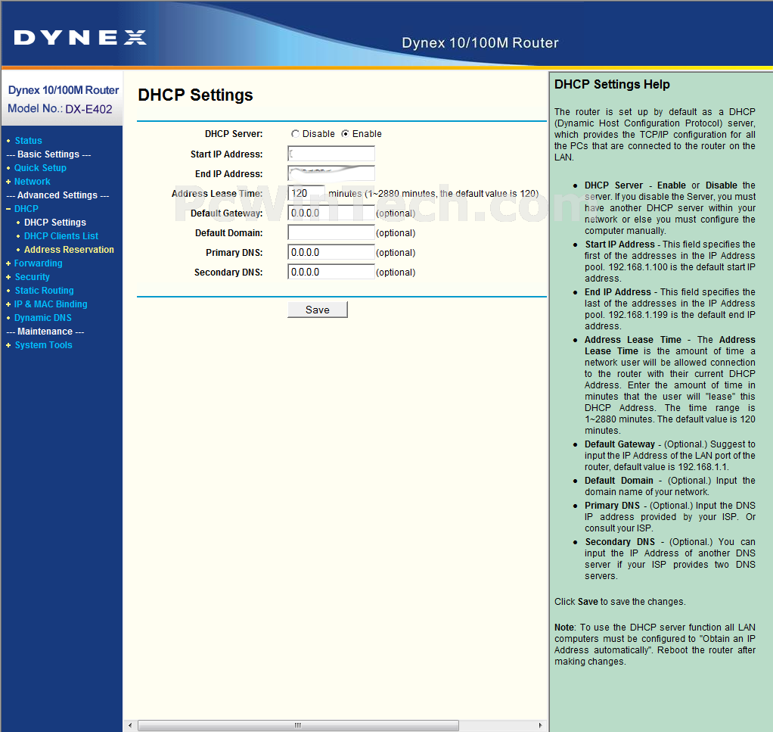Click the Address Lease Time field
The image size is (773, 732).
point(306,193)
